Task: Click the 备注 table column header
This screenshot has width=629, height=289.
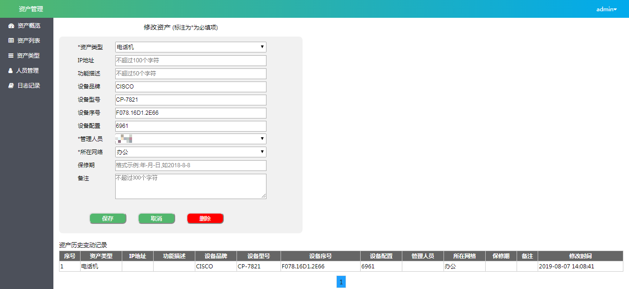Action: click(x=527, y=256)
